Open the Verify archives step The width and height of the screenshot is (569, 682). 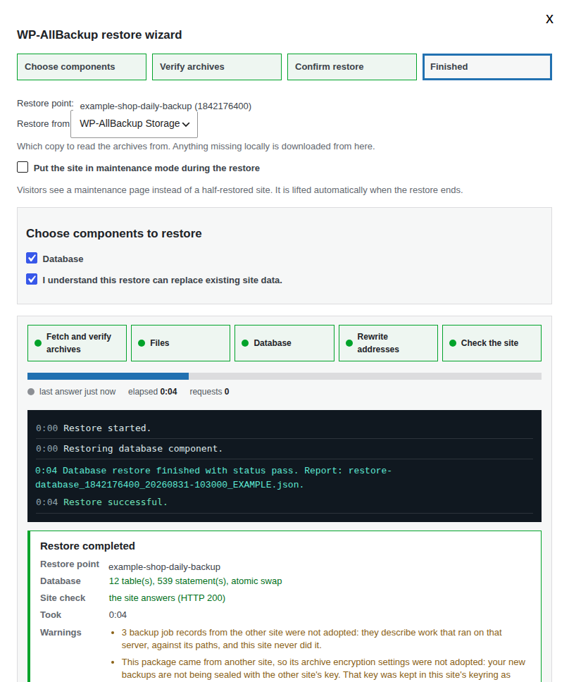click(217, 67)
